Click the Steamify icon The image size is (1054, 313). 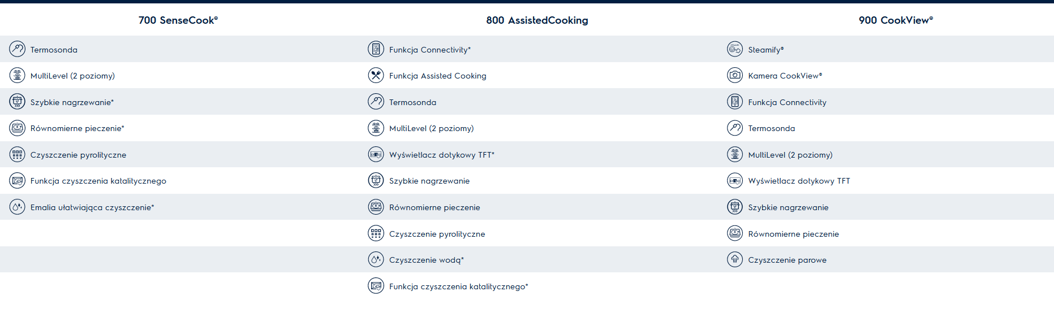(x=735, y=49)
